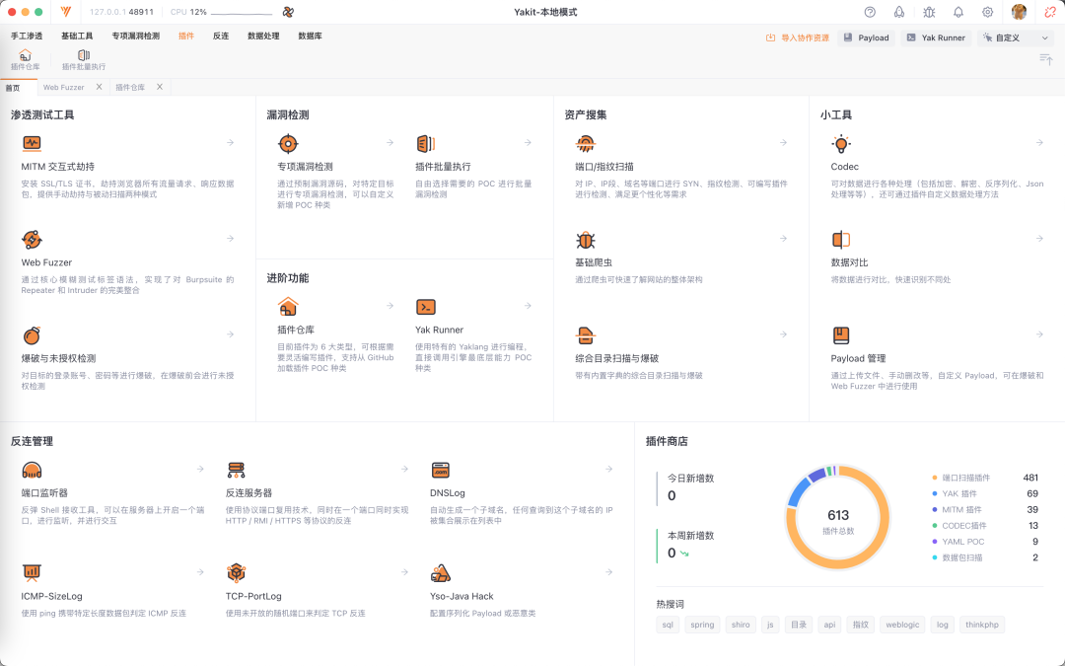Click the engine icon next to CPU graph

click(289, 12)
